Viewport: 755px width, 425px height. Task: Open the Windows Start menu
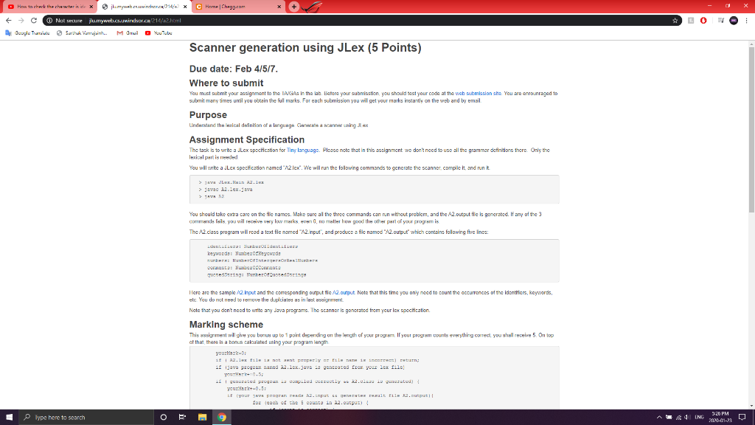(9, 418)
